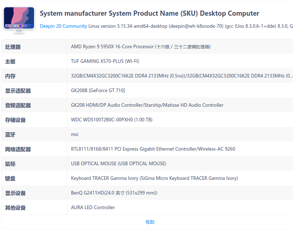Select the 主板 row label

click(x=10, y=61)
